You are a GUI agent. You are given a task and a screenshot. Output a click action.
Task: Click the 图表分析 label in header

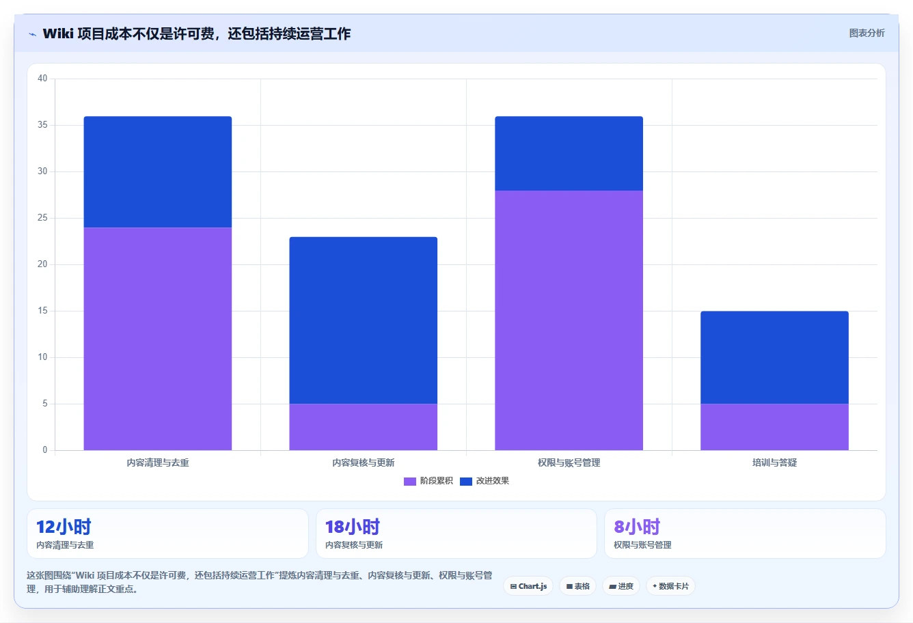coord(867,33)
